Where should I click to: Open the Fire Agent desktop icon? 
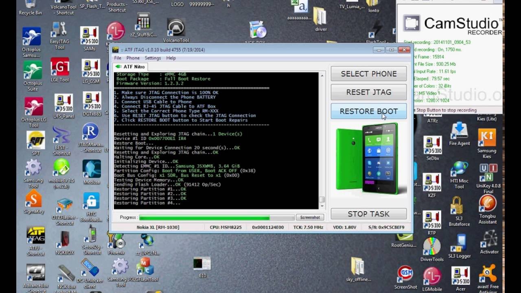pos(460,134)
